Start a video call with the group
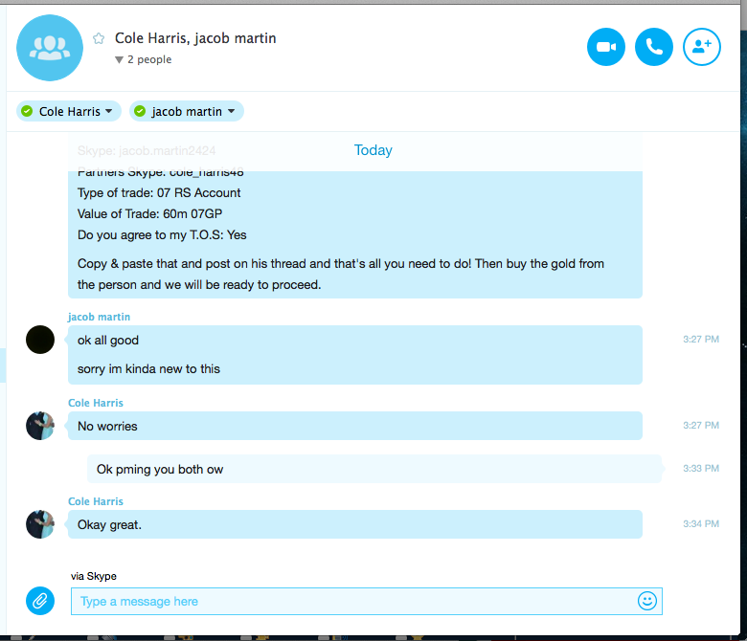Screen dimensions: 747x641 click(605, 47)
